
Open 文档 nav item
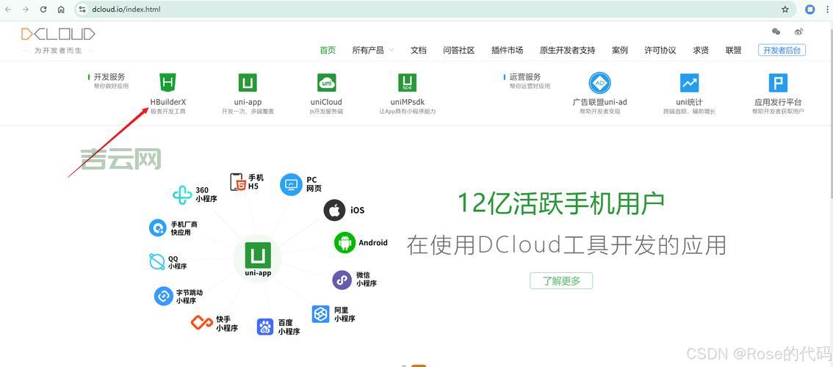click(x=419, y=51)
